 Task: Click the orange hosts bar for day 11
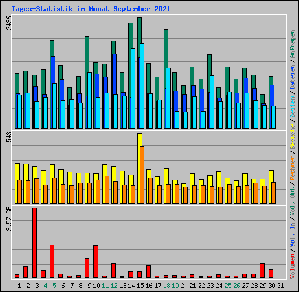[107, 190]
